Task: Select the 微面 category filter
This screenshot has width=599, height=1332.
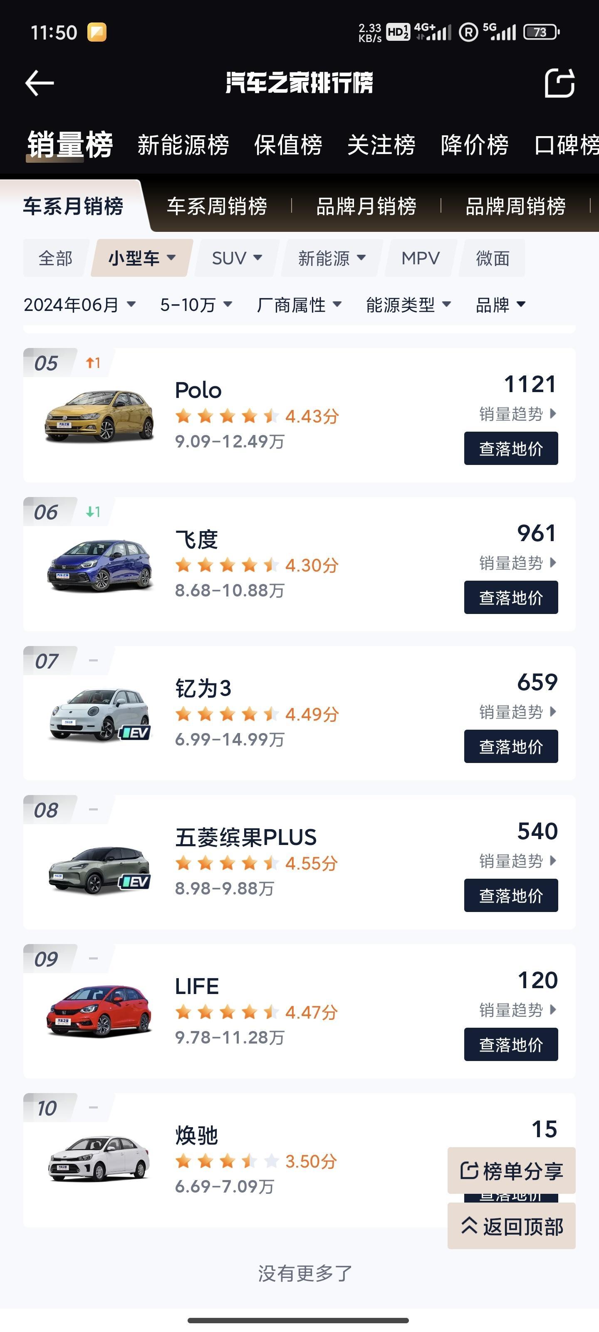Action: point(493,258)
